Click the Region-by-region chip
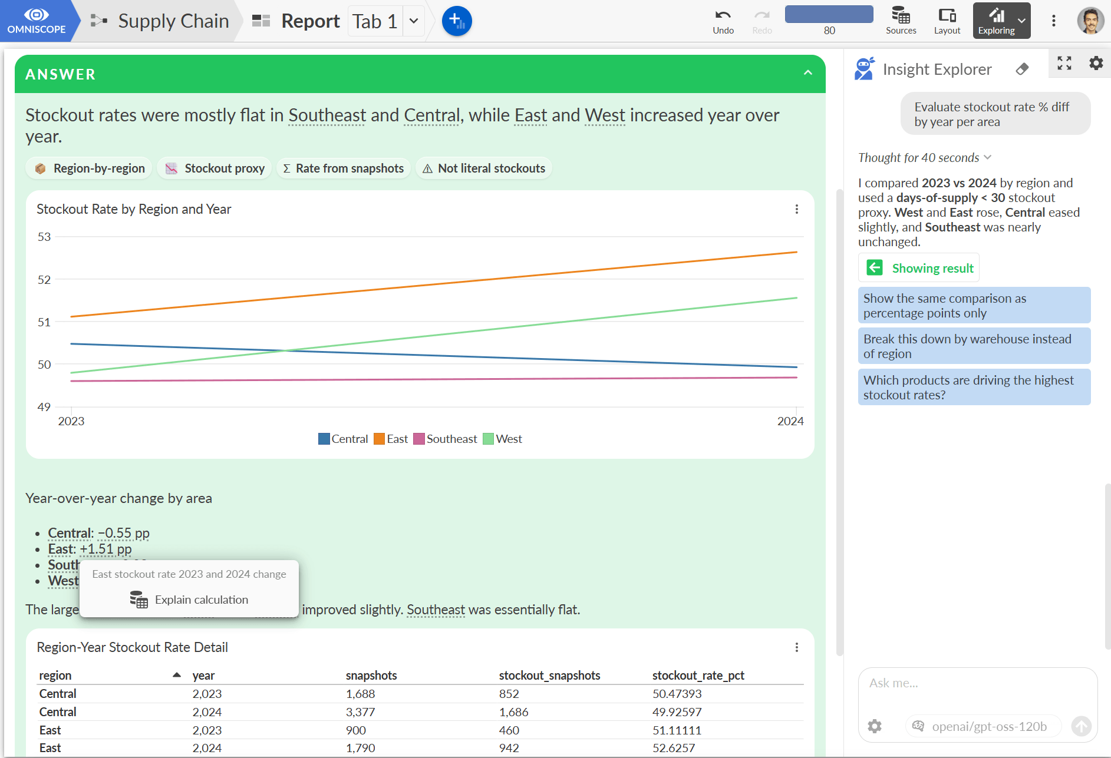This screenshot has width=1111, height=758. (90, 168)
